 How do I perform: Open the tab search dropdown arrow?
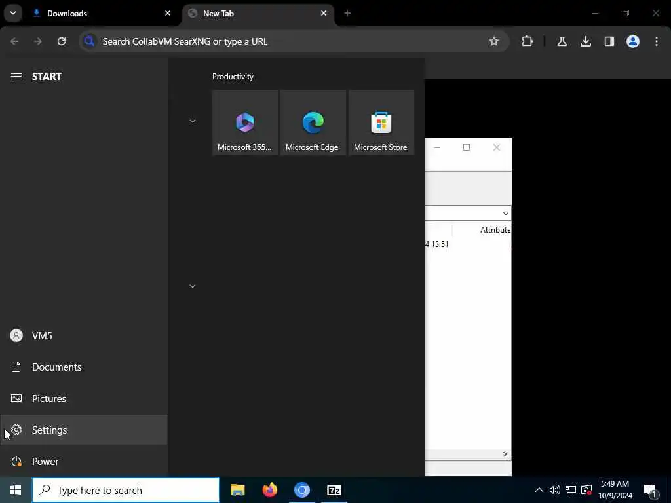click(x=13, y=13)
